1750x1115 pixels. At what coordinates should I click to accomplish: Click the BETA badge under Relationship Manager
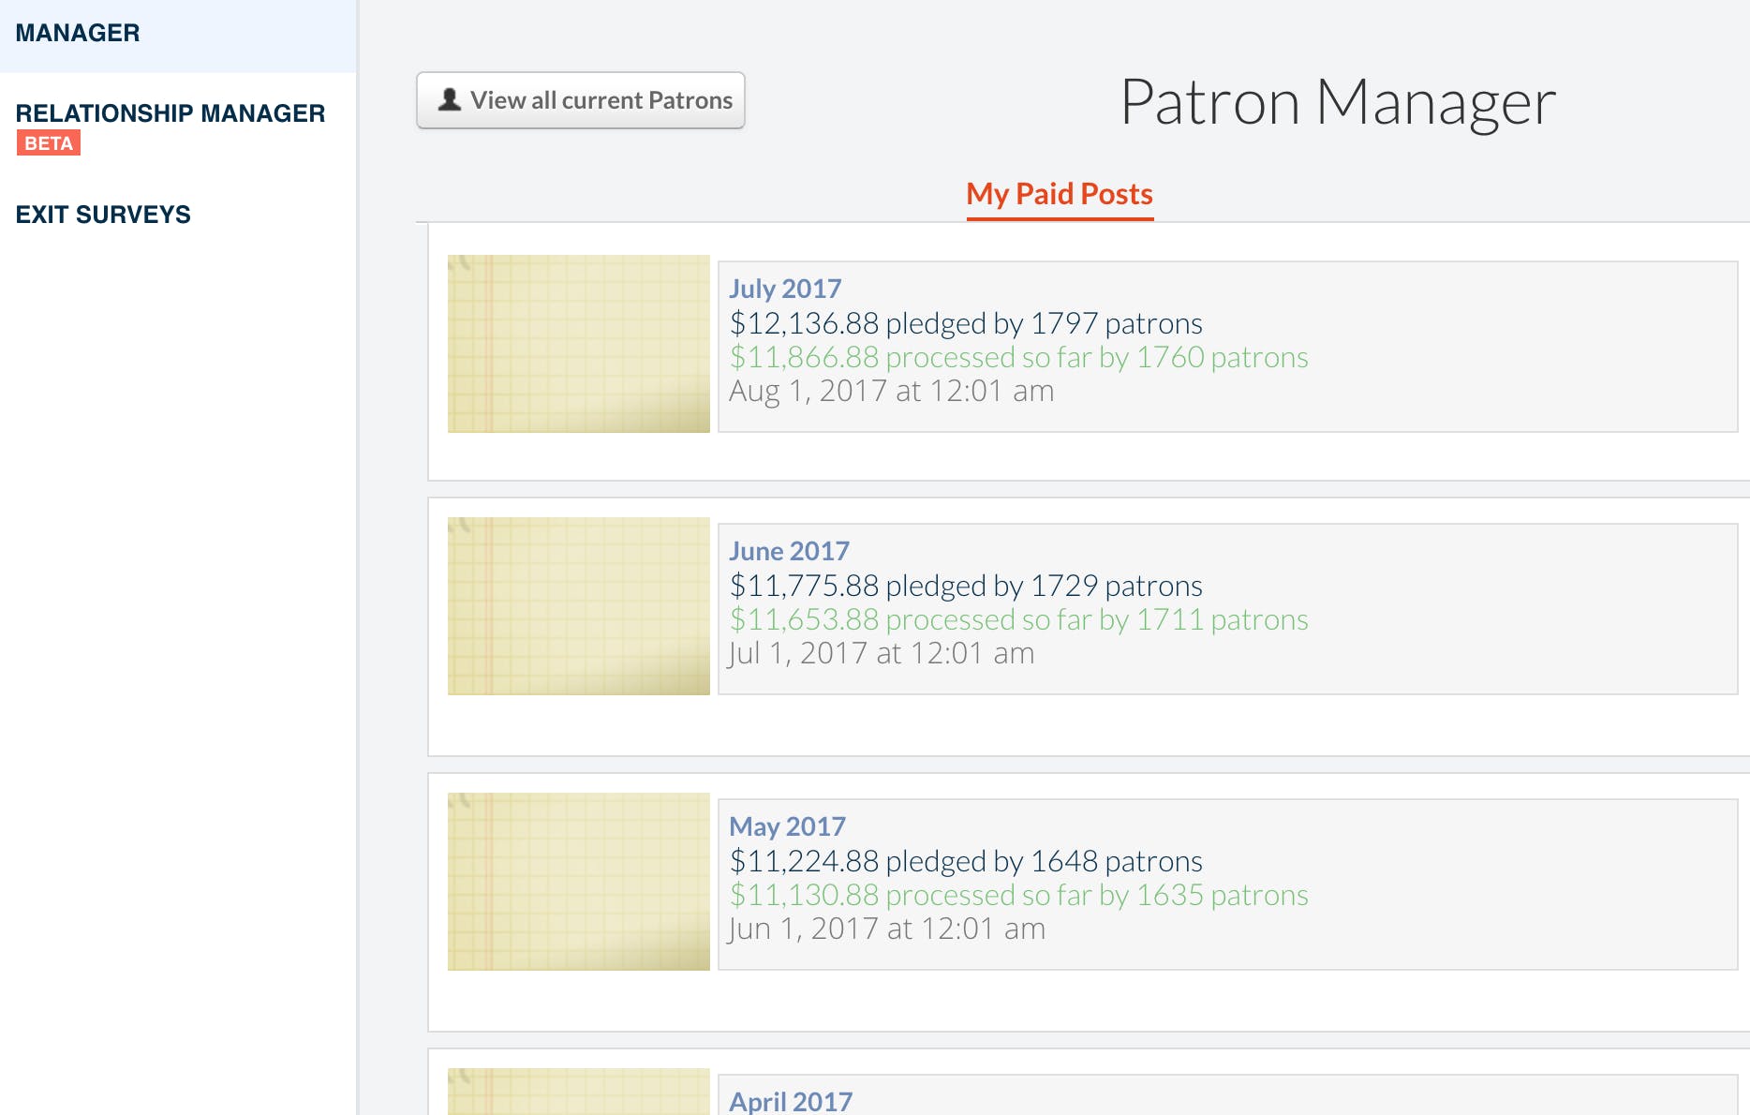coord(49,143)
